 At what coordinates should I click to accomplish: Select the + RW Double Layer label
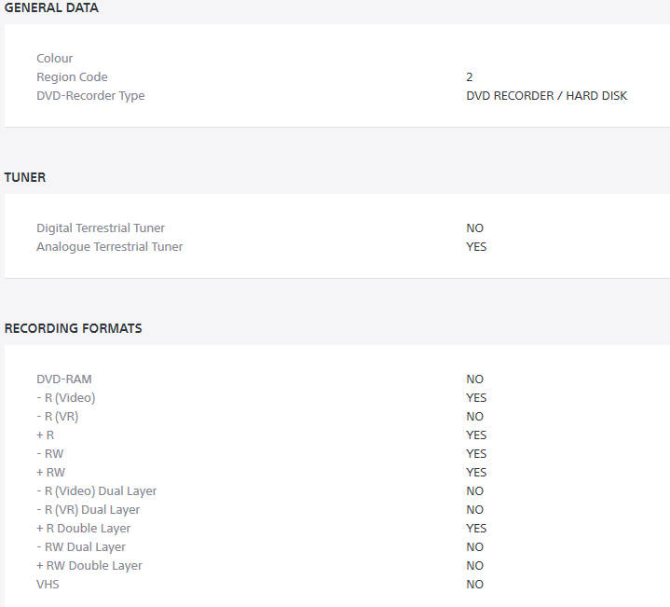[x=89, y=566]
